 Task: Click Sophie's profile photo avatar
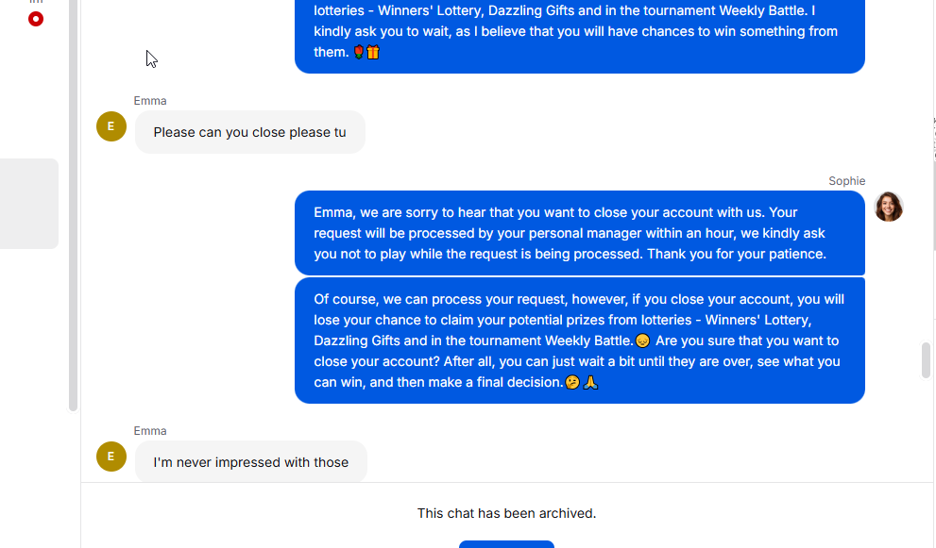[x=888, y=207]
